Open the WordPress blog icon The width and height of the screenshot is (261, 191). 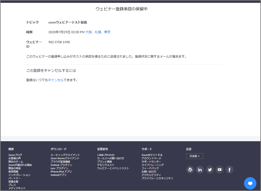point(190,170)
